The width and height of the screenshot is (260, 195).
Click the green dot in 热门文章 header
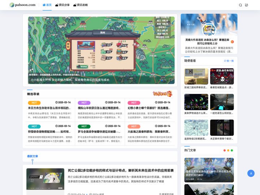pos(232,150)
